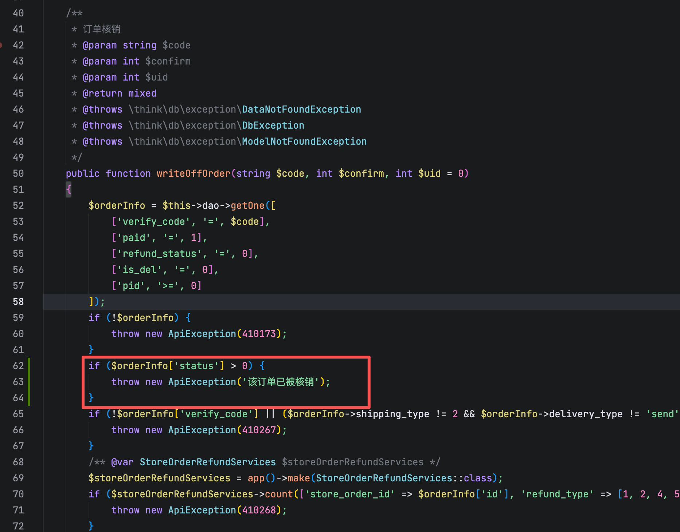This screenshot has width=680, height=532.
Task: Click the 'id' array key on line 70
Action: click(492, 494)
